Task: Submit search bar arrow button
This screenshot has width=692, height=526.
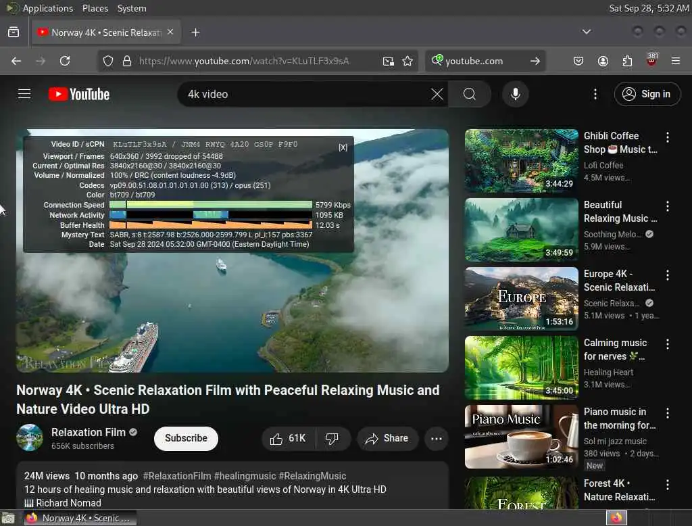Action: (x=535, y=61)
